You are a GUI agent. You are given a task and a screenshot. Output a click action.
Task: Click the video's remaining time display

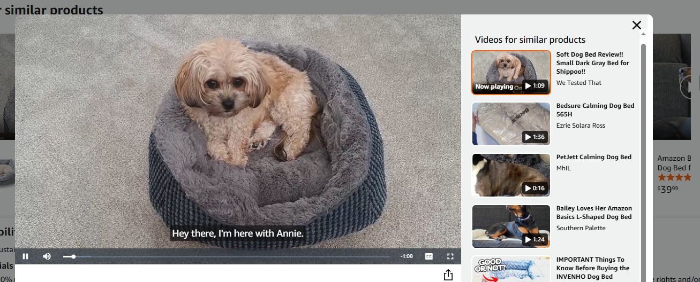tap(407, 256)
